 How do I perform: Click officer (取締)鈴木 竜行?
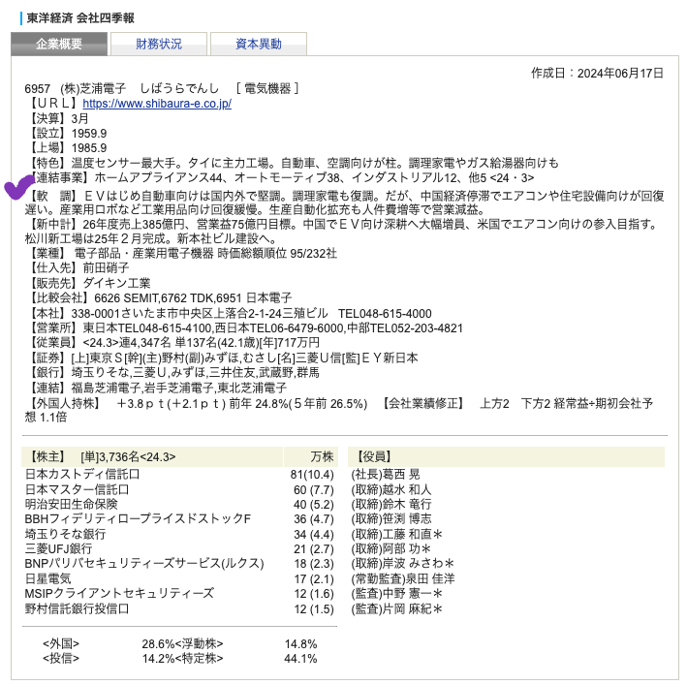pyautogui.click(x=391, y=504)
